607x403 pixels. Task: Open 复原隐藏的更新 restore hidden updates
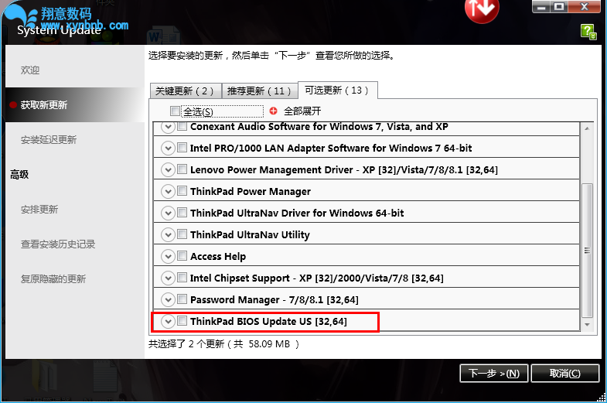(53, 279)
